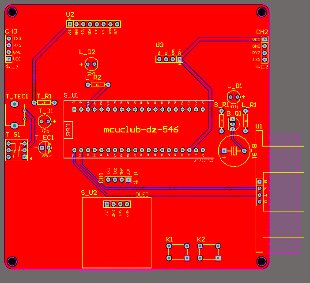Click the K2 push button footprint
The height and width of the screenshot is (283, 310).
[209, 252]
